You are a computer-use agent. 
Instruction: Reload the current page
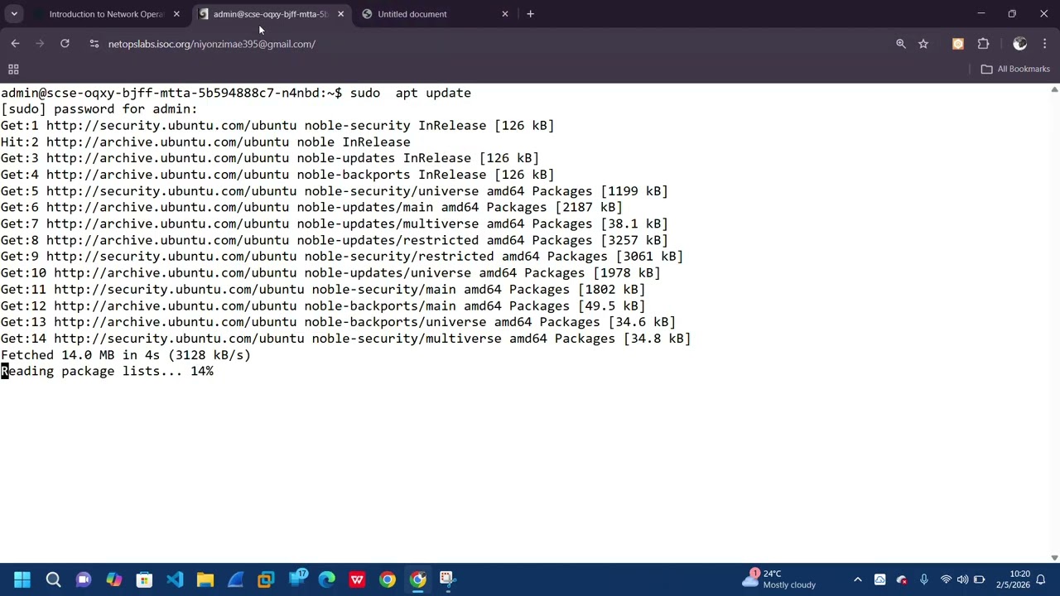click(65, 44)
